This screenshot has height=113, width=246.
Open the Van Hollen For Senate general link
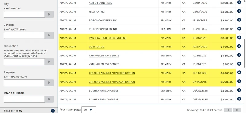pyautogui.click(x=104, y=55)
